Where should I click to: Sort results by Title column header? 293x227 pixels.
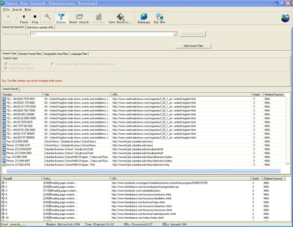[77, 95]
